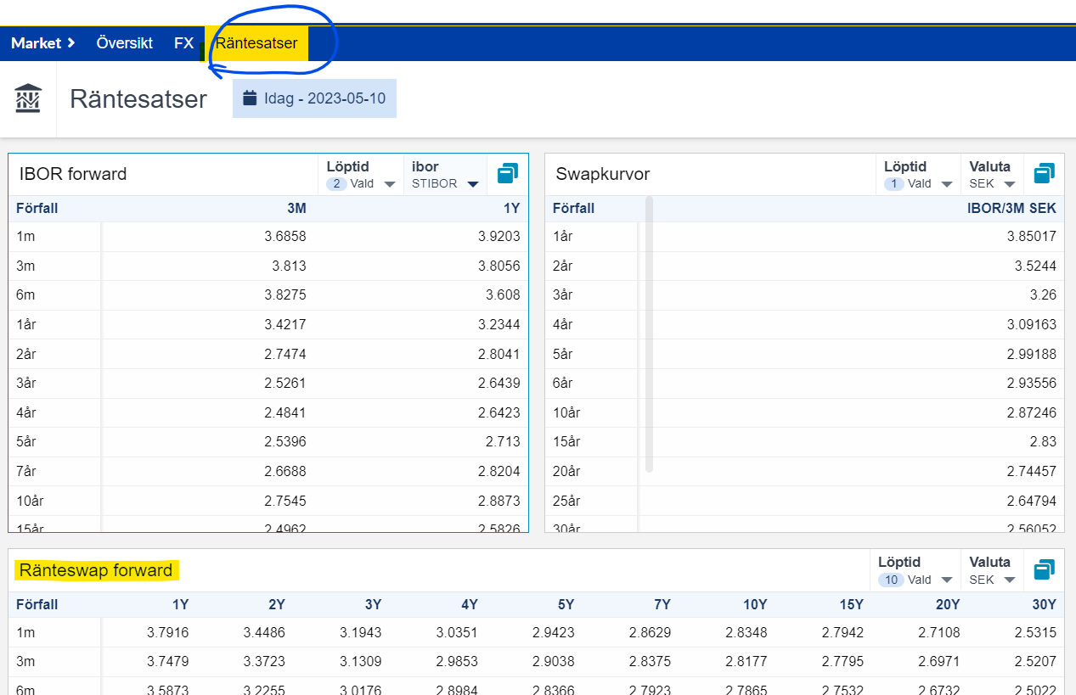Viewport: 1076px width, 695px height.
Task: Click the chevron arrow next to Market
Action: pos(71,43)
